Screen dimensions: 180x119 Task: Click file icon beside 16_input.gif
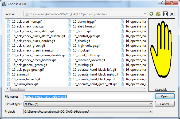click(69, 50)
